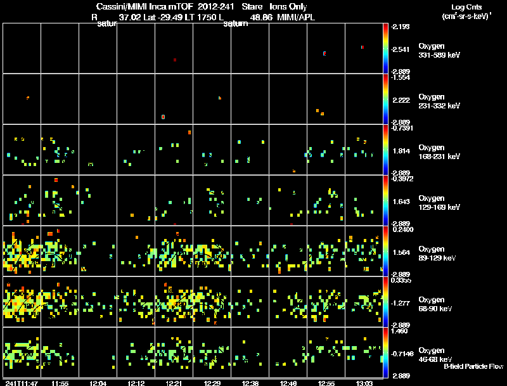The width and height of the screenshot is (507, 386).
Task: Click the 13:03 time axis label
Action: click(364, 383)
